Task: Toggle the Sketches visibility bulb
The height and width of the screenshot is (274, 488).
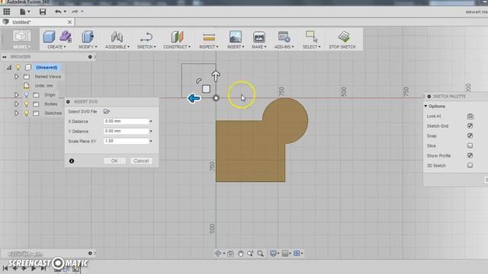Action: [27, 113]
